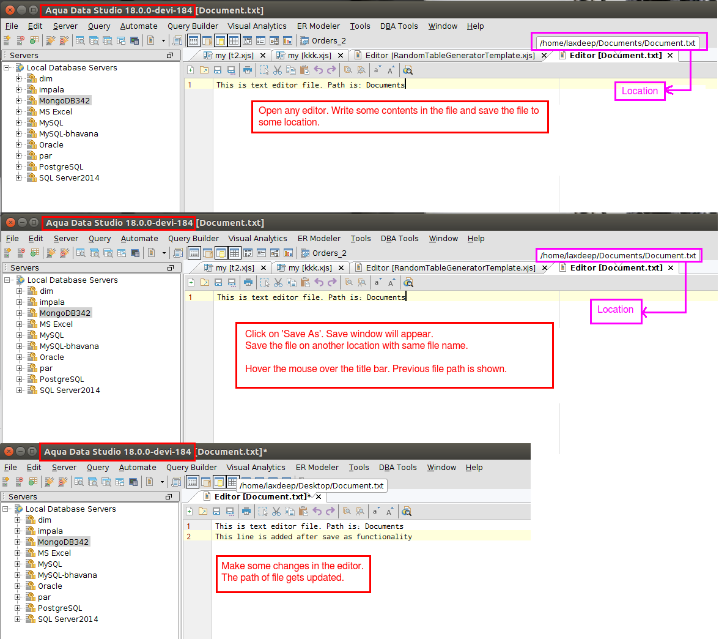Click the Cut scissors icon in the bottom window's editor toolbar
Screen dimensions: 719x639
pos(276,512)
